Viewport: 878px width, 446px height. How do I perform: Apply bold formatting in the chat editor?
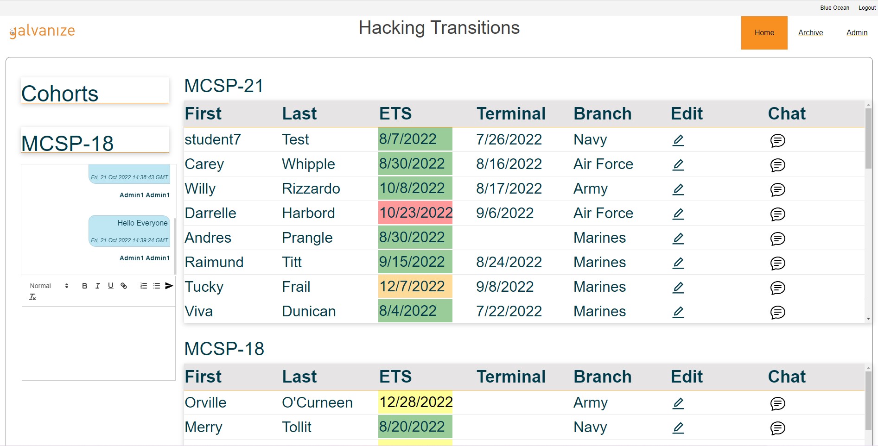[x=84, y=286]
